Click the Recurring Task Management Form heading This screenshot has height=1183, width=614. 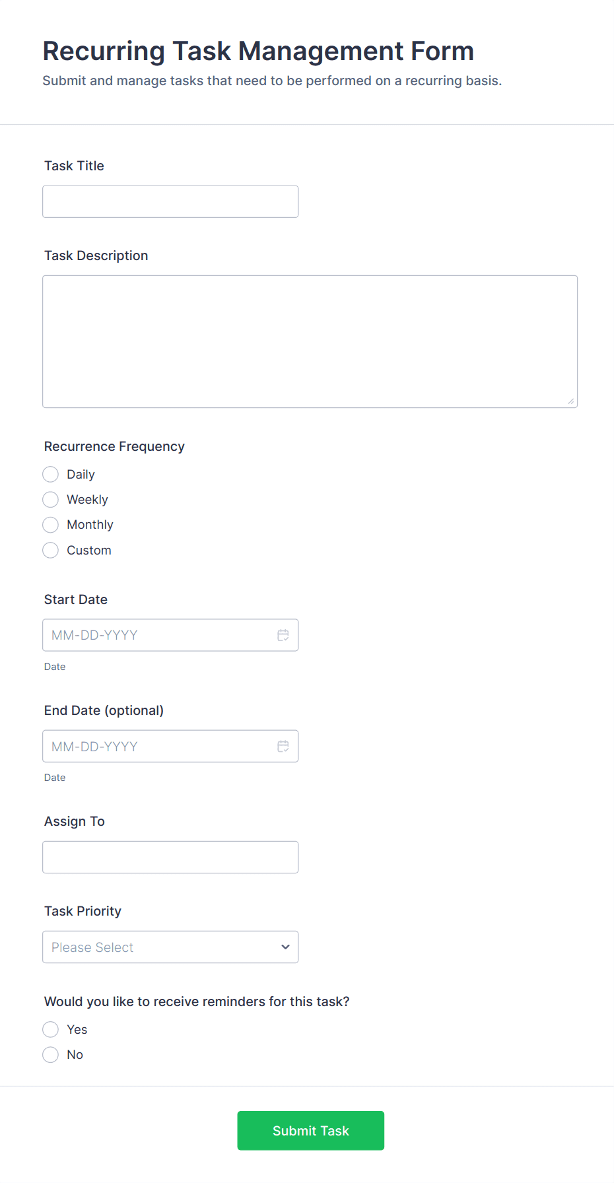pos(258,51)
